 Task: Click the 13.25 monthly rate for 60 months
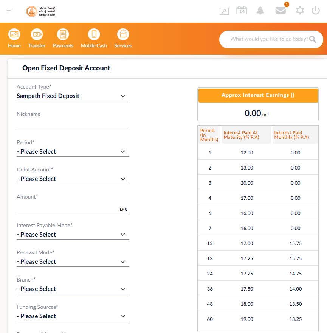pyautogui.click(x=295, y=319)
